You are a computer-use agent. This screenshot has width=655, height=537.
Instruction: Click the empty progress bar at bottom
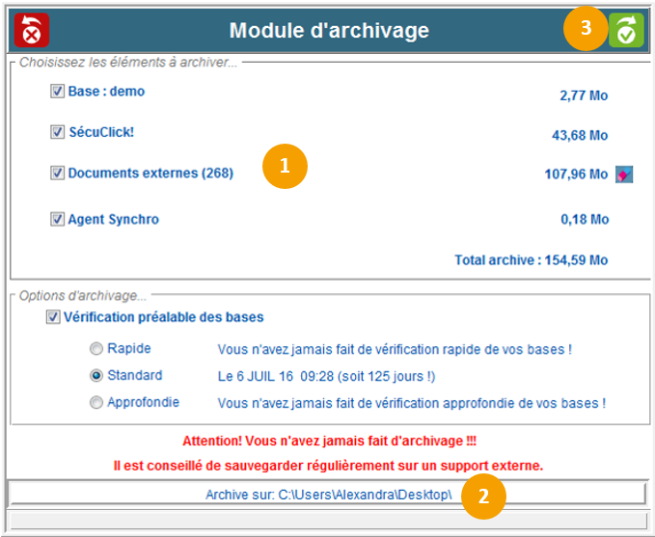pyautogui.click(x=327, y=521)
